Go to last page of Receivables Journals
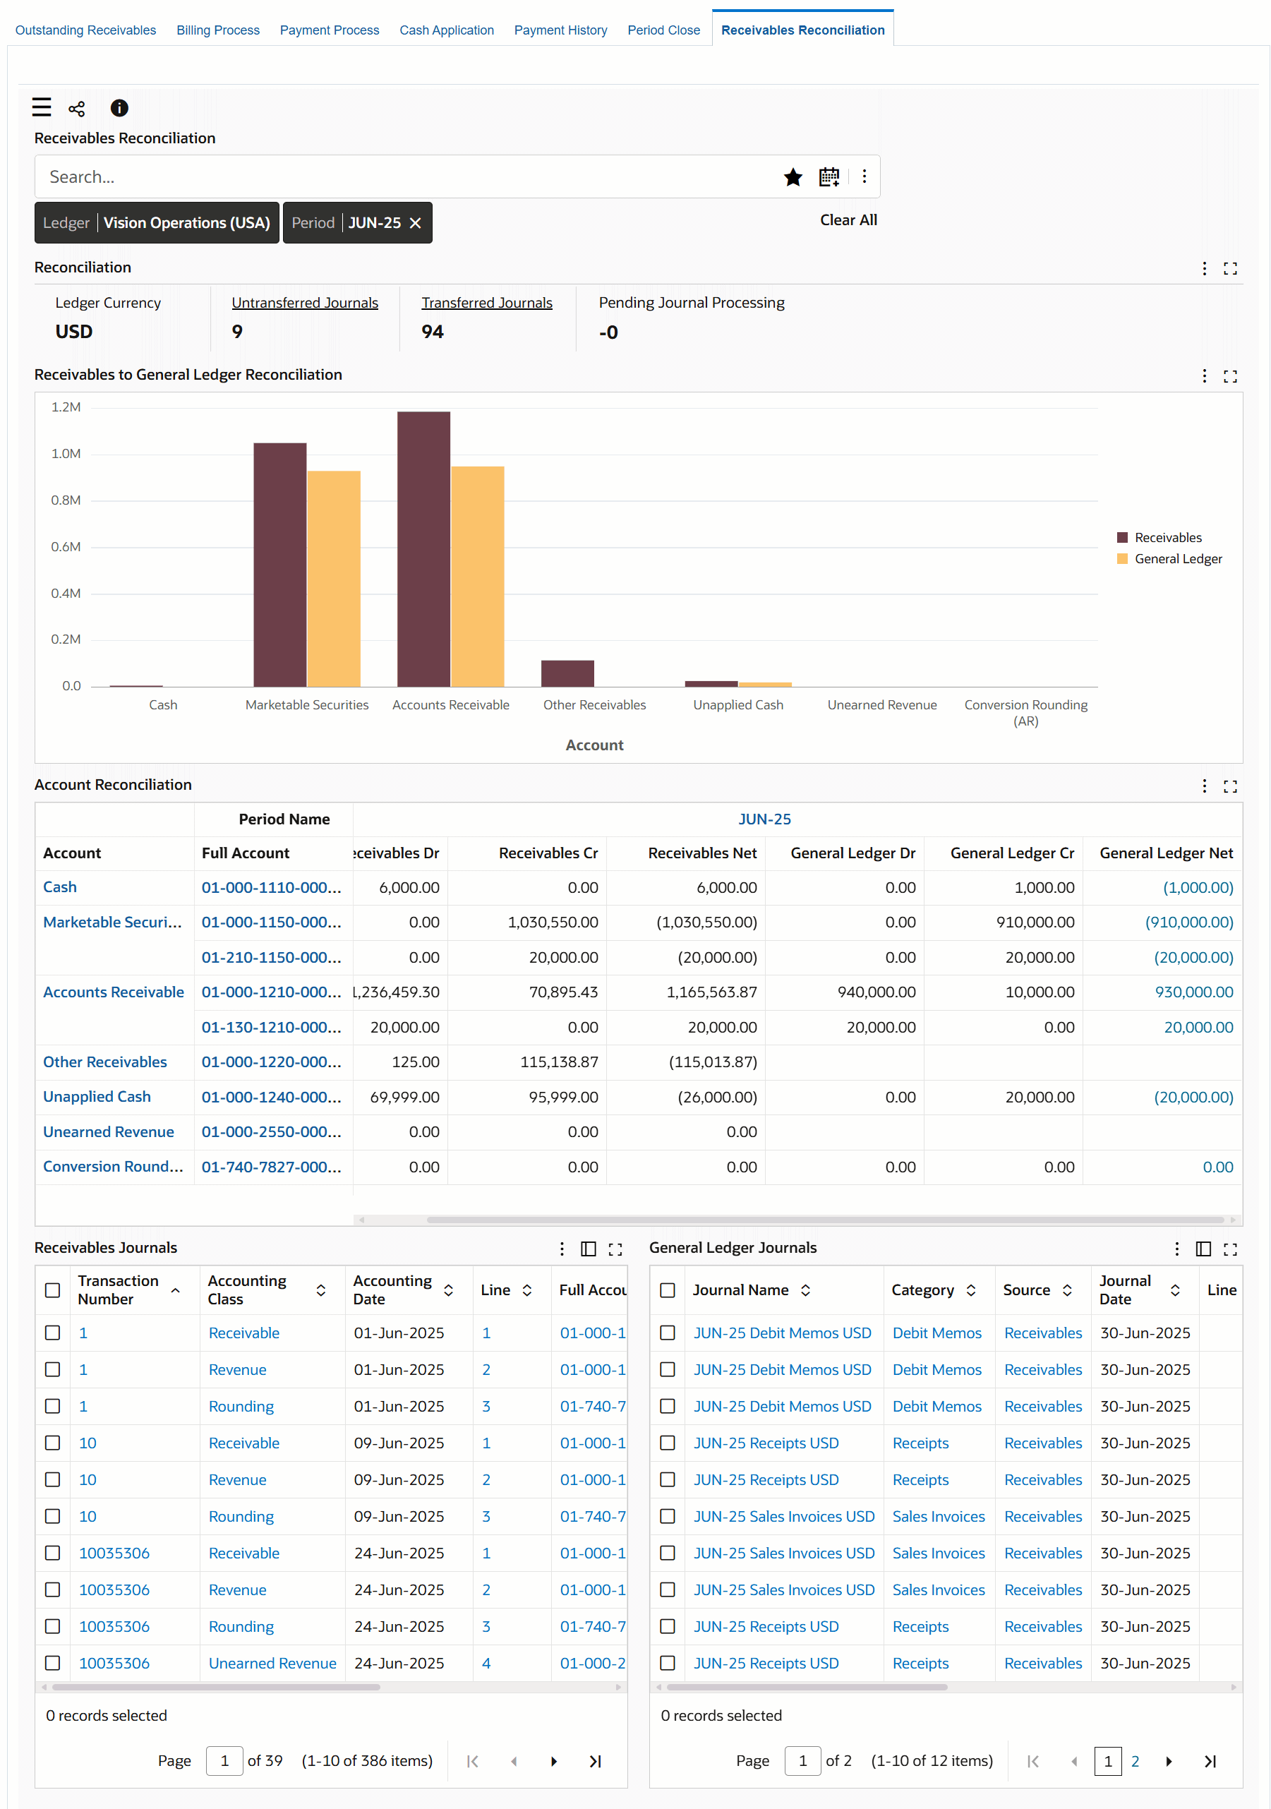Screen dimensions: 1271x1809 pos(595,1761)
